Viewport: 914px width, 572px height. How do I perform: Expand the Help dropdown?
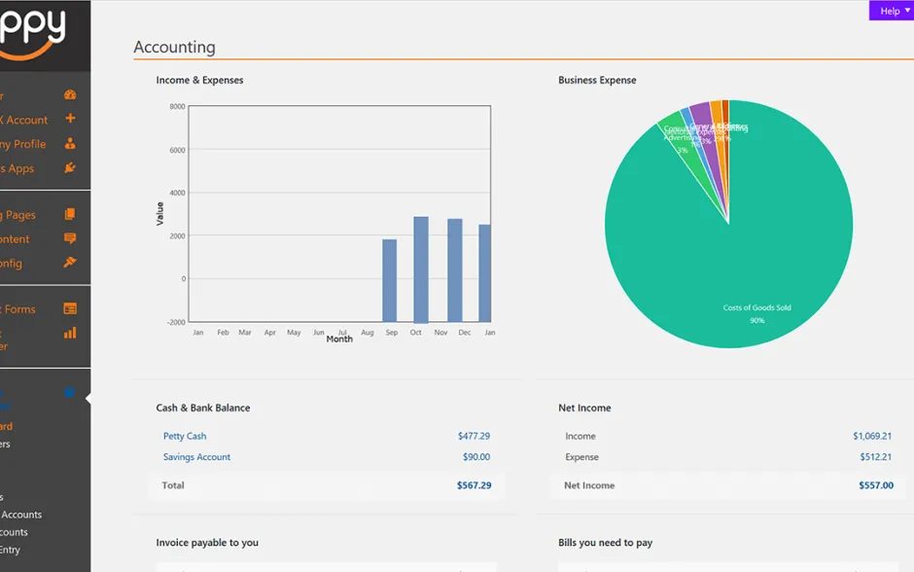point(891,11)
